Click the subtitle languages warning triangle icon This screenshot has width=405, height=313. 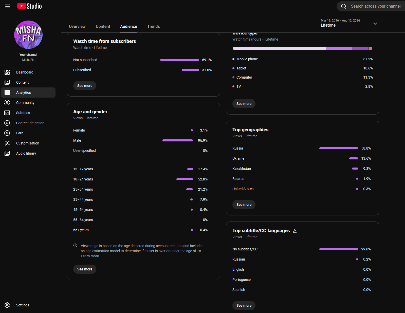295,231
